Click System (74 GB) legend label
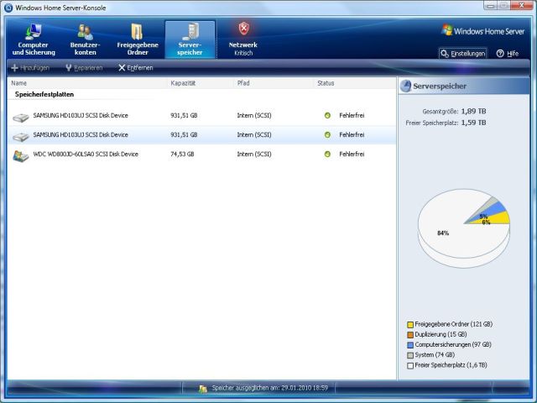Screen dimensions: 537x403 click(435, 354)
